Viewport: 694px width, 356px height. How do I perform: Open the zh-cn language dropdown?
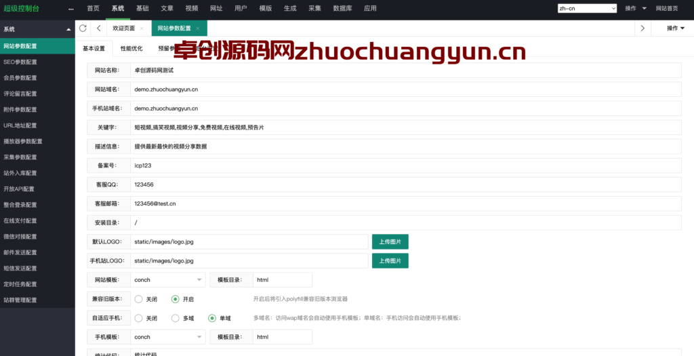(x=588, y=8)
